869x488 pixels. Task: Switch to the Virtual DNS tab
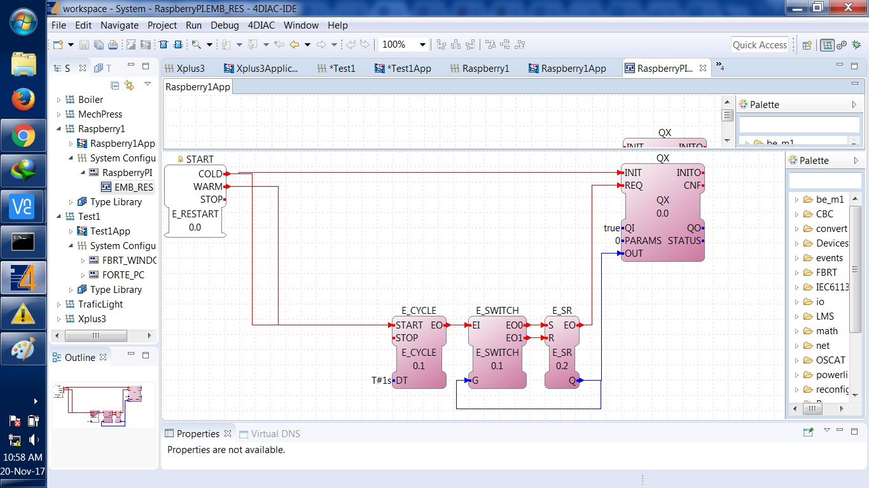(269, 433)
